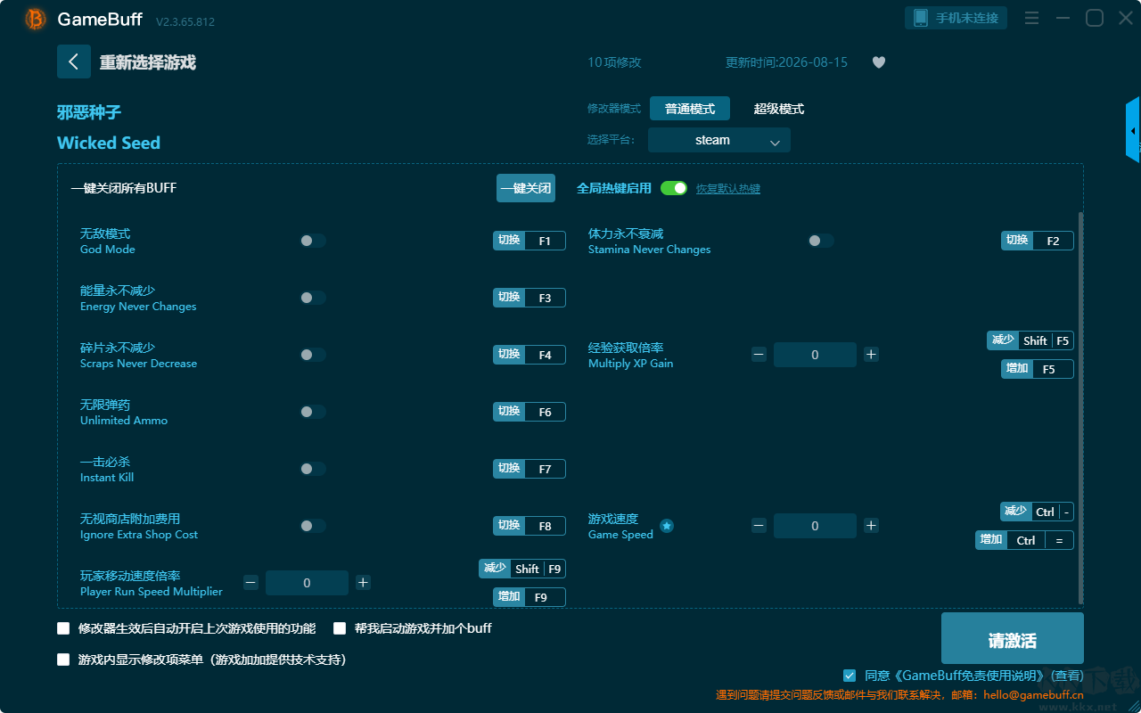Click the 手机未连接 phone status button
Viewport: 1141px width, 713px height.
pyautogui.click(x=956, y=18)
